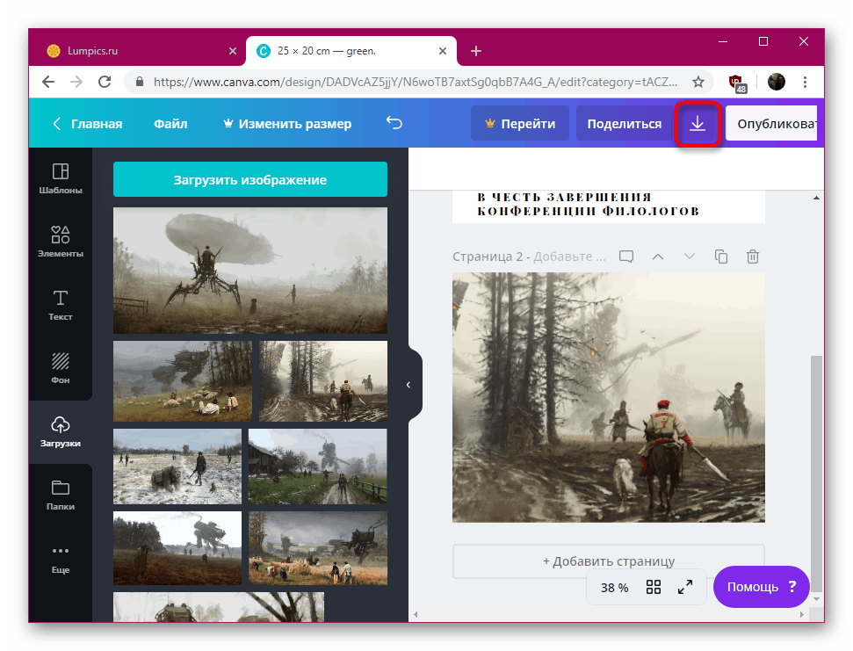Open the Изменить размер resize option
853x651 pixels.
[287, 124]
